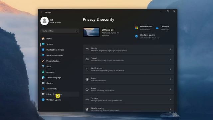Click the Storage drive icon

pyautogui.click(x=87, y=99)
